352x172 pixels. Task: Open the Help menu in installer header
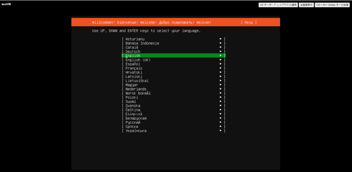coord(249,22)
